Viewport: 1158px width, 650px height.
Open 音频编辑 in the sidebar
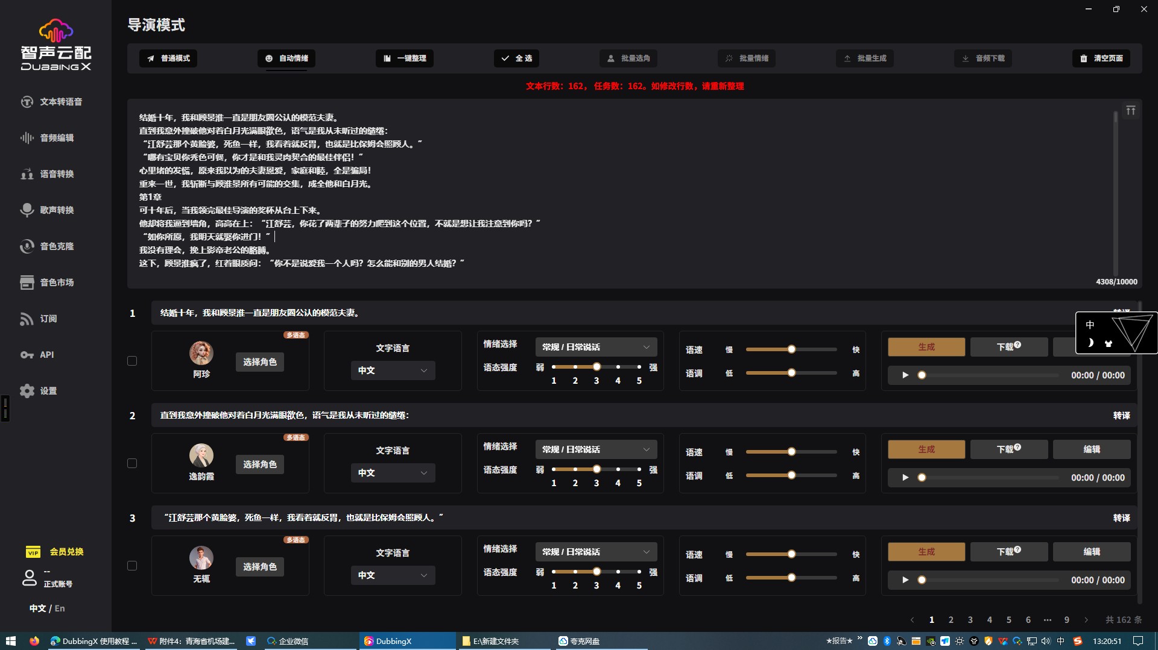tap(48, 138)
